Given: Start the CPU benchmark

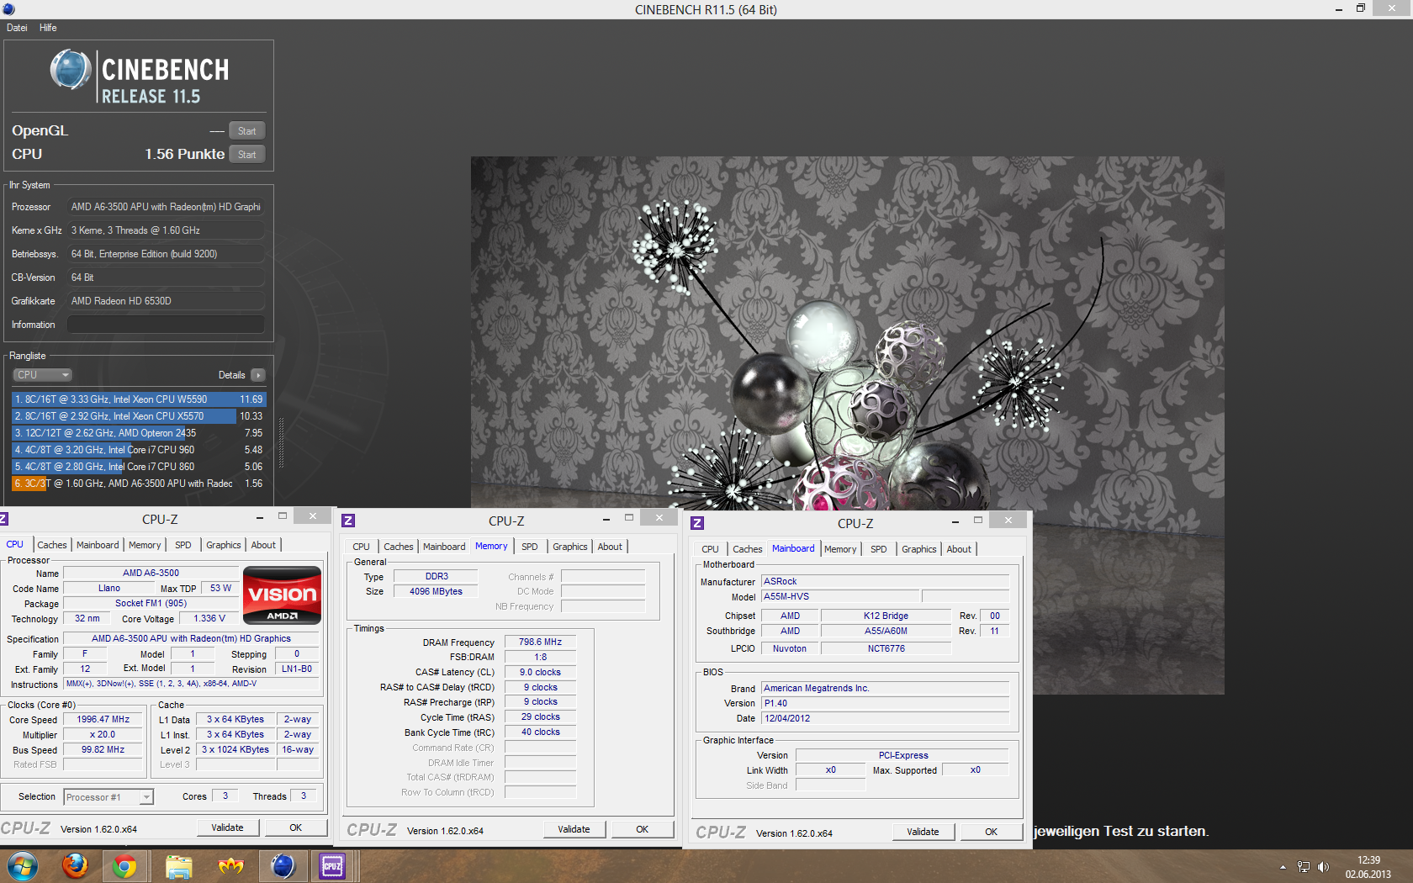Looking at the screenshot, I should (x=246, y=155).
